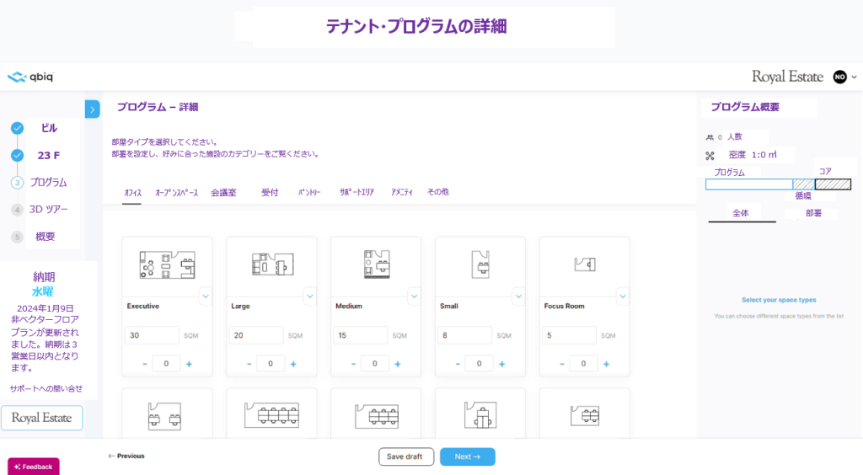This screenshot has height=475, width=863.
Task: Click the people count icon next to 人数
Action: 710,137
